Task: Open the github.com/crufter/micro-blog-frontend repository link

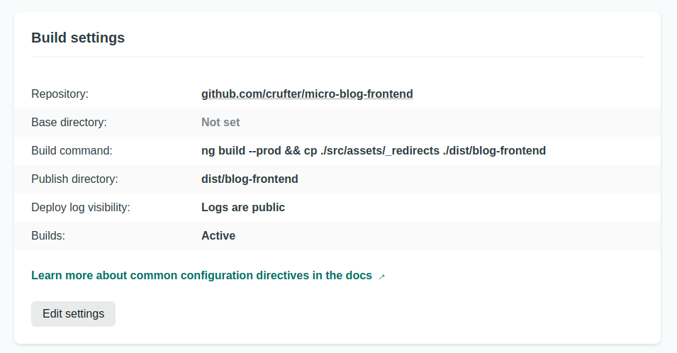Action: pos(307,94)
